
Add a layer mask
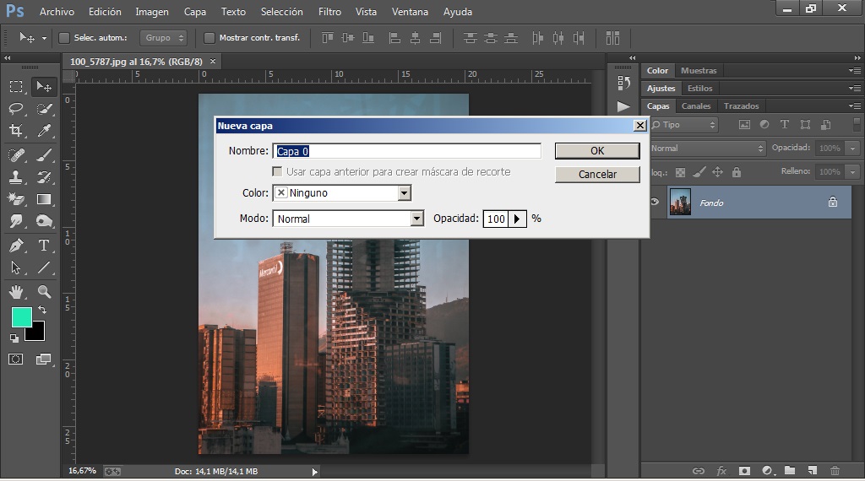pyautogui.click(x=744, y=471)
